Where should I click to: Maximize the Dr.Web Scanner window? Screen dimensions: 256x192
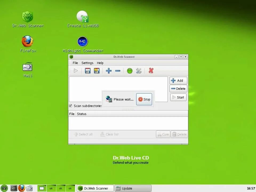(x=181, y=57)
